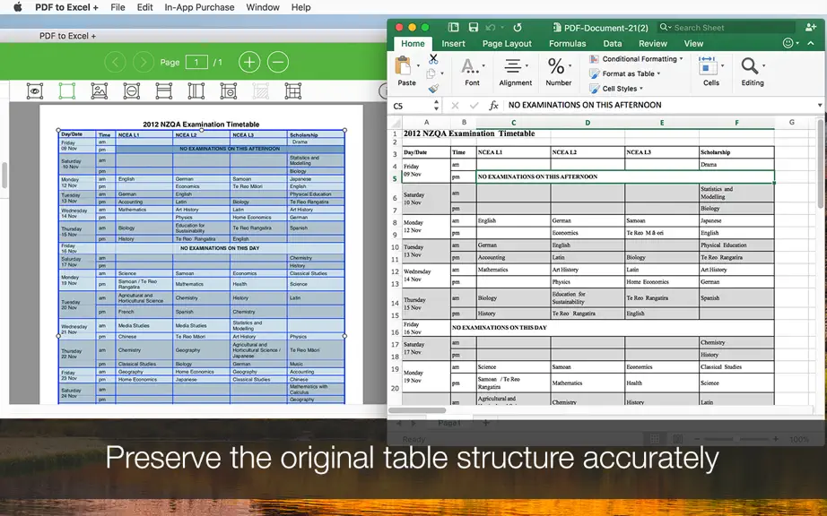
Task: Switch to the Home ribbon tab
Action: pyautogui.click(x=413, y=44)
